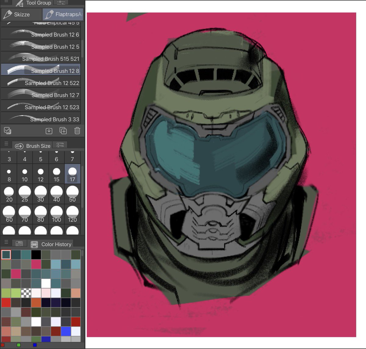
Task: Select the bright blue swatch
Action: 66,331
